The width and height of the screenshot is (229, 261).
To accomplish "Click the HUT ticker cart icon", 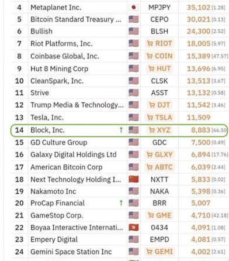I will coord(151,68).
